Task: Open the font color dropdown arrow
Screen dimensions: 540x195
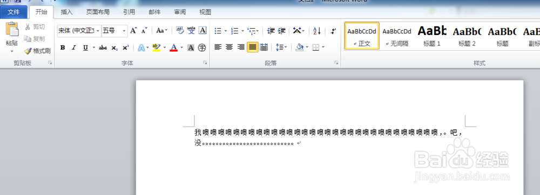Action: (182, 48)
